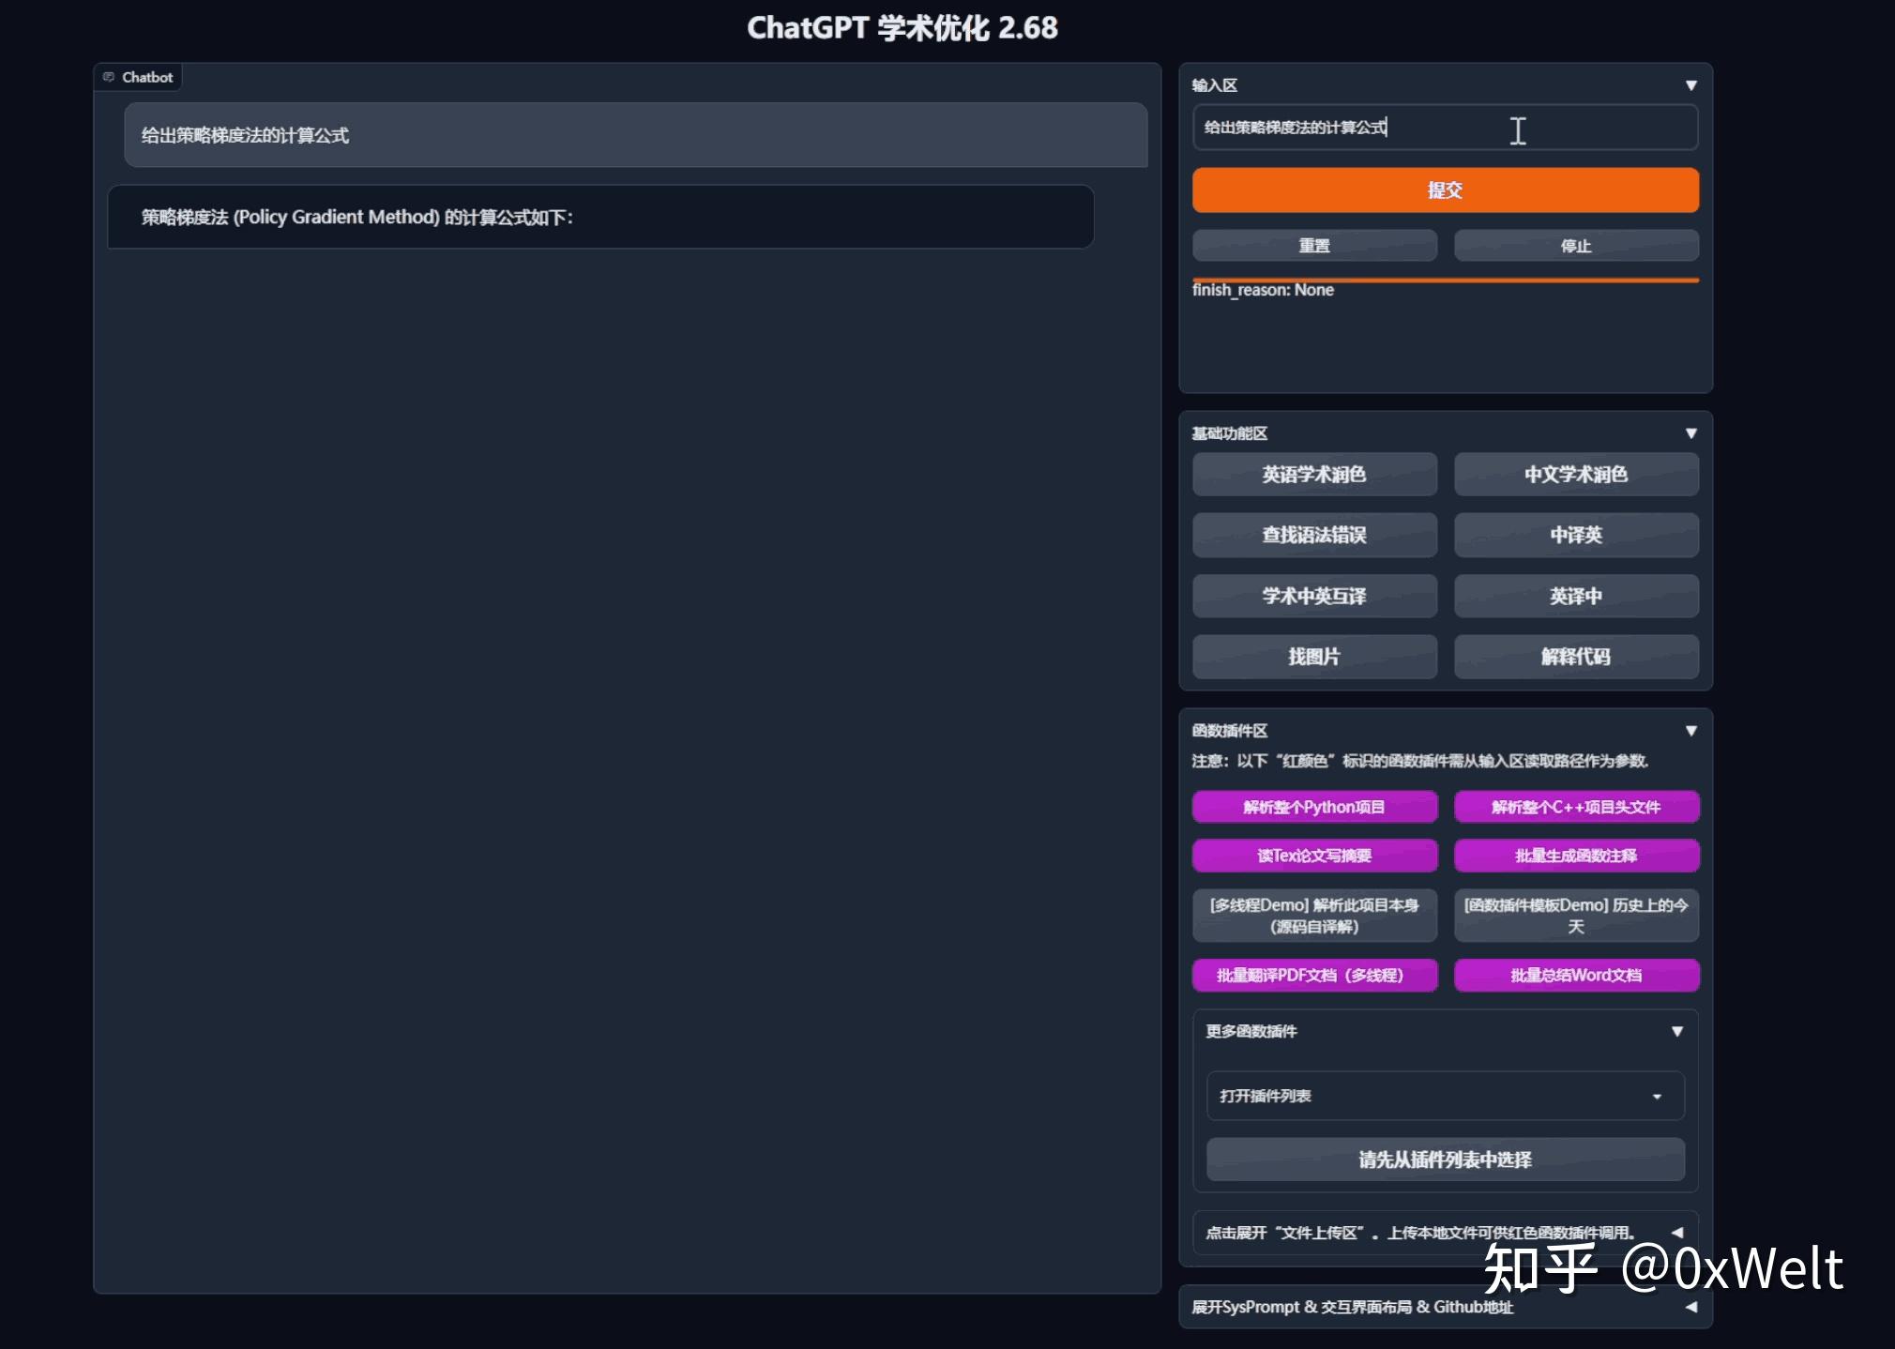Click the 请先从插件列表中选择 button
The height and width of the screenshot is (1349, 1895).
(x=1445, y=1160)
